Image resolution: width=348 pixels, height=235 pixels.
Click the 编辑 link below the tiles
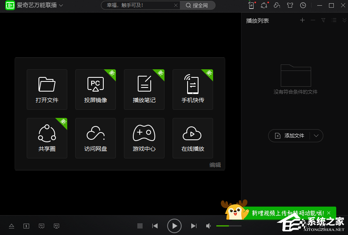[215, 165]
